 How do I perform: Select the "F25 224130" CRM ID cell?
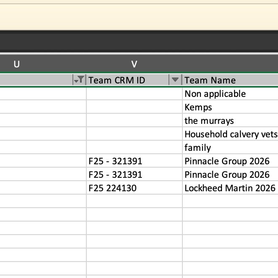[134, 188]
